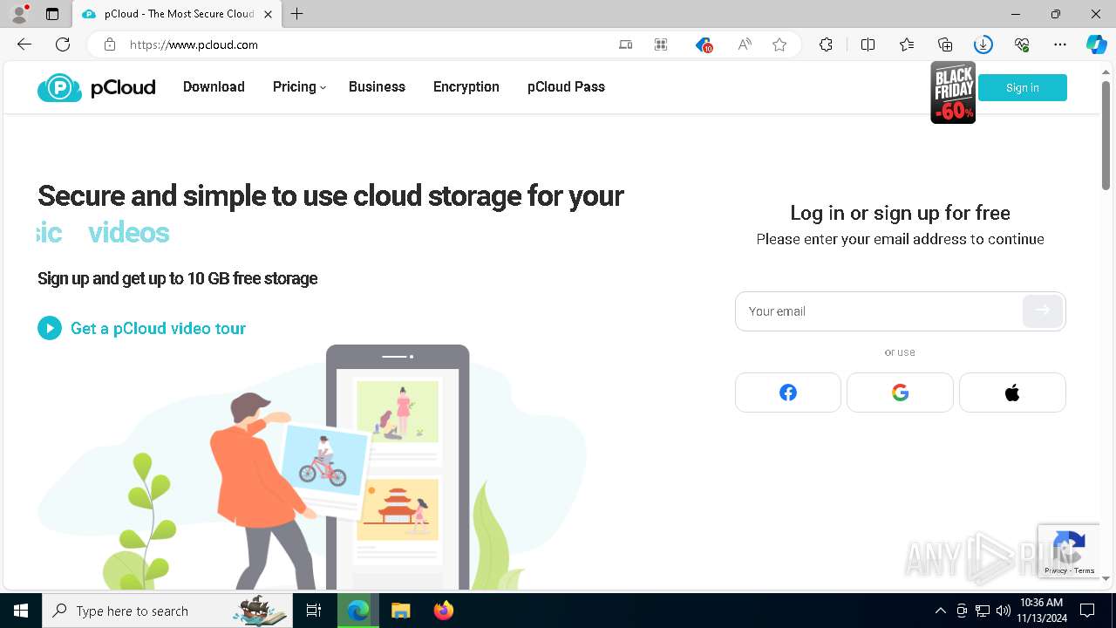The image size is (1116, 628).
Task: Expand the Pricing dropdown menu
Action: [x=299, y=87]
